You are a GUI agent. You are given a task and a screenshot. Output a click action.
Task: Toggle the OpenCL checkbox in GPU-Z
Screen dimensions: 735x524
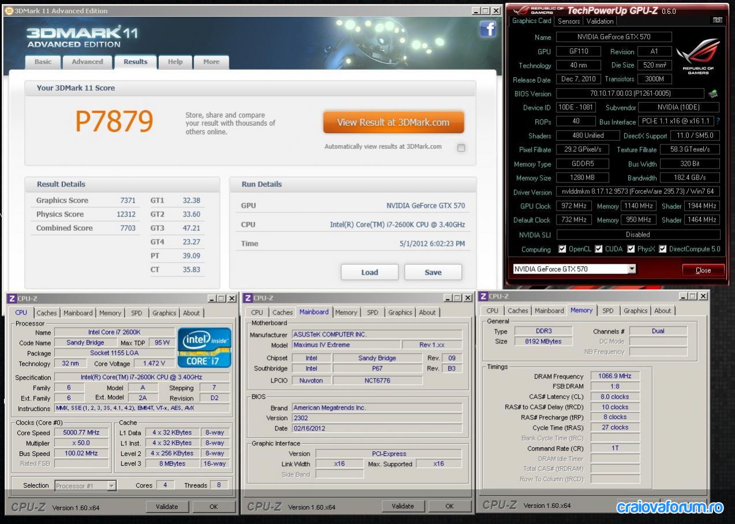(x=562, y=249)
